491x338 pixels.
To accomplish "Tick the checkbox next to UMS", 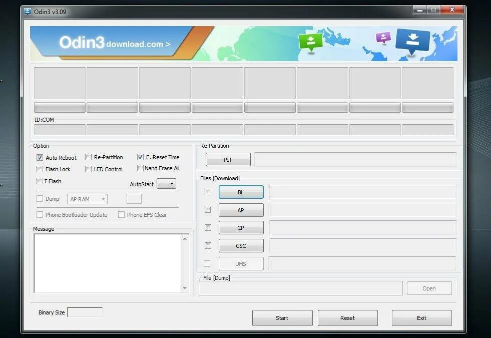I will (x=207, y=264).
